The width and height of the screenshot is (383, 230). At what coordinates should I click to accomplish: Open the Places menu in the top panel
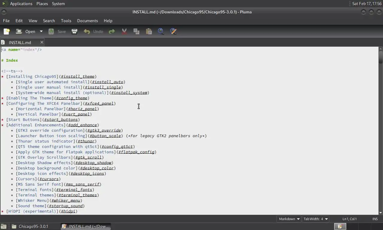42,4
